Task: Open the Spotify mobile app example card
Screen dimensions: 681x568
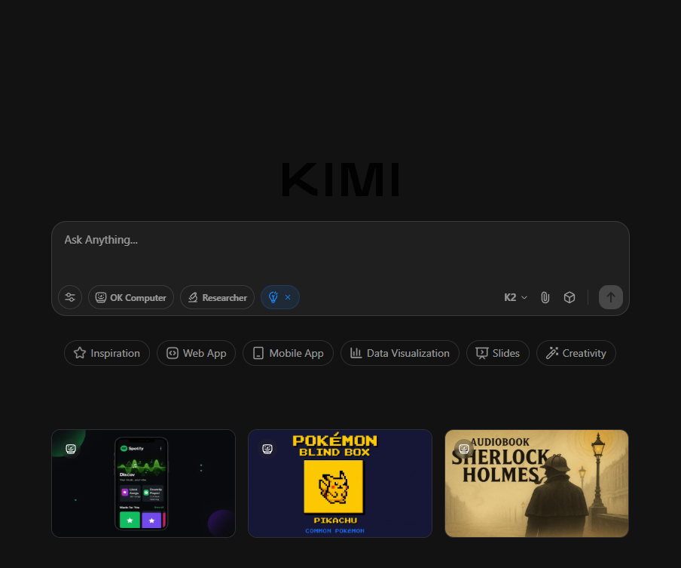Action: [x=143, y=484]
